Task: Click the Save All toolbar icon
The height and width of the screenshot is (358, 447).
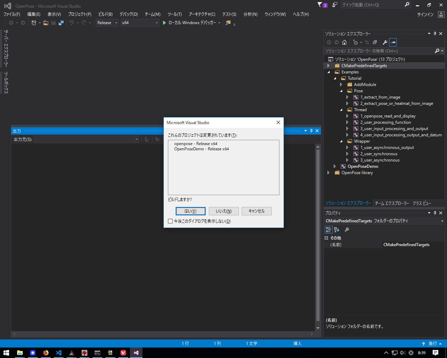Action: (x=61, y=23)
